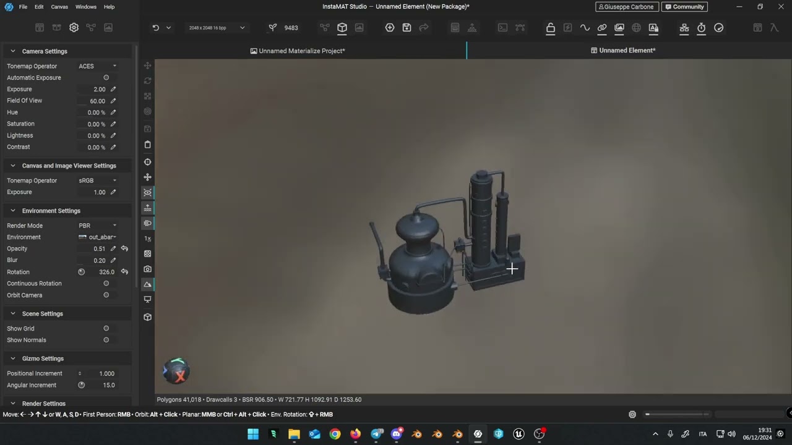
Task: Click the random seed sprout icon
Action: click(x=273, y=28)
